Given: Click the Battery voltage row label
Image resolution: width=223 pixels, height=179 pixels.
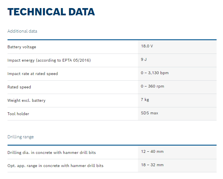Looking at the screenshot, I should pos(22,47).
